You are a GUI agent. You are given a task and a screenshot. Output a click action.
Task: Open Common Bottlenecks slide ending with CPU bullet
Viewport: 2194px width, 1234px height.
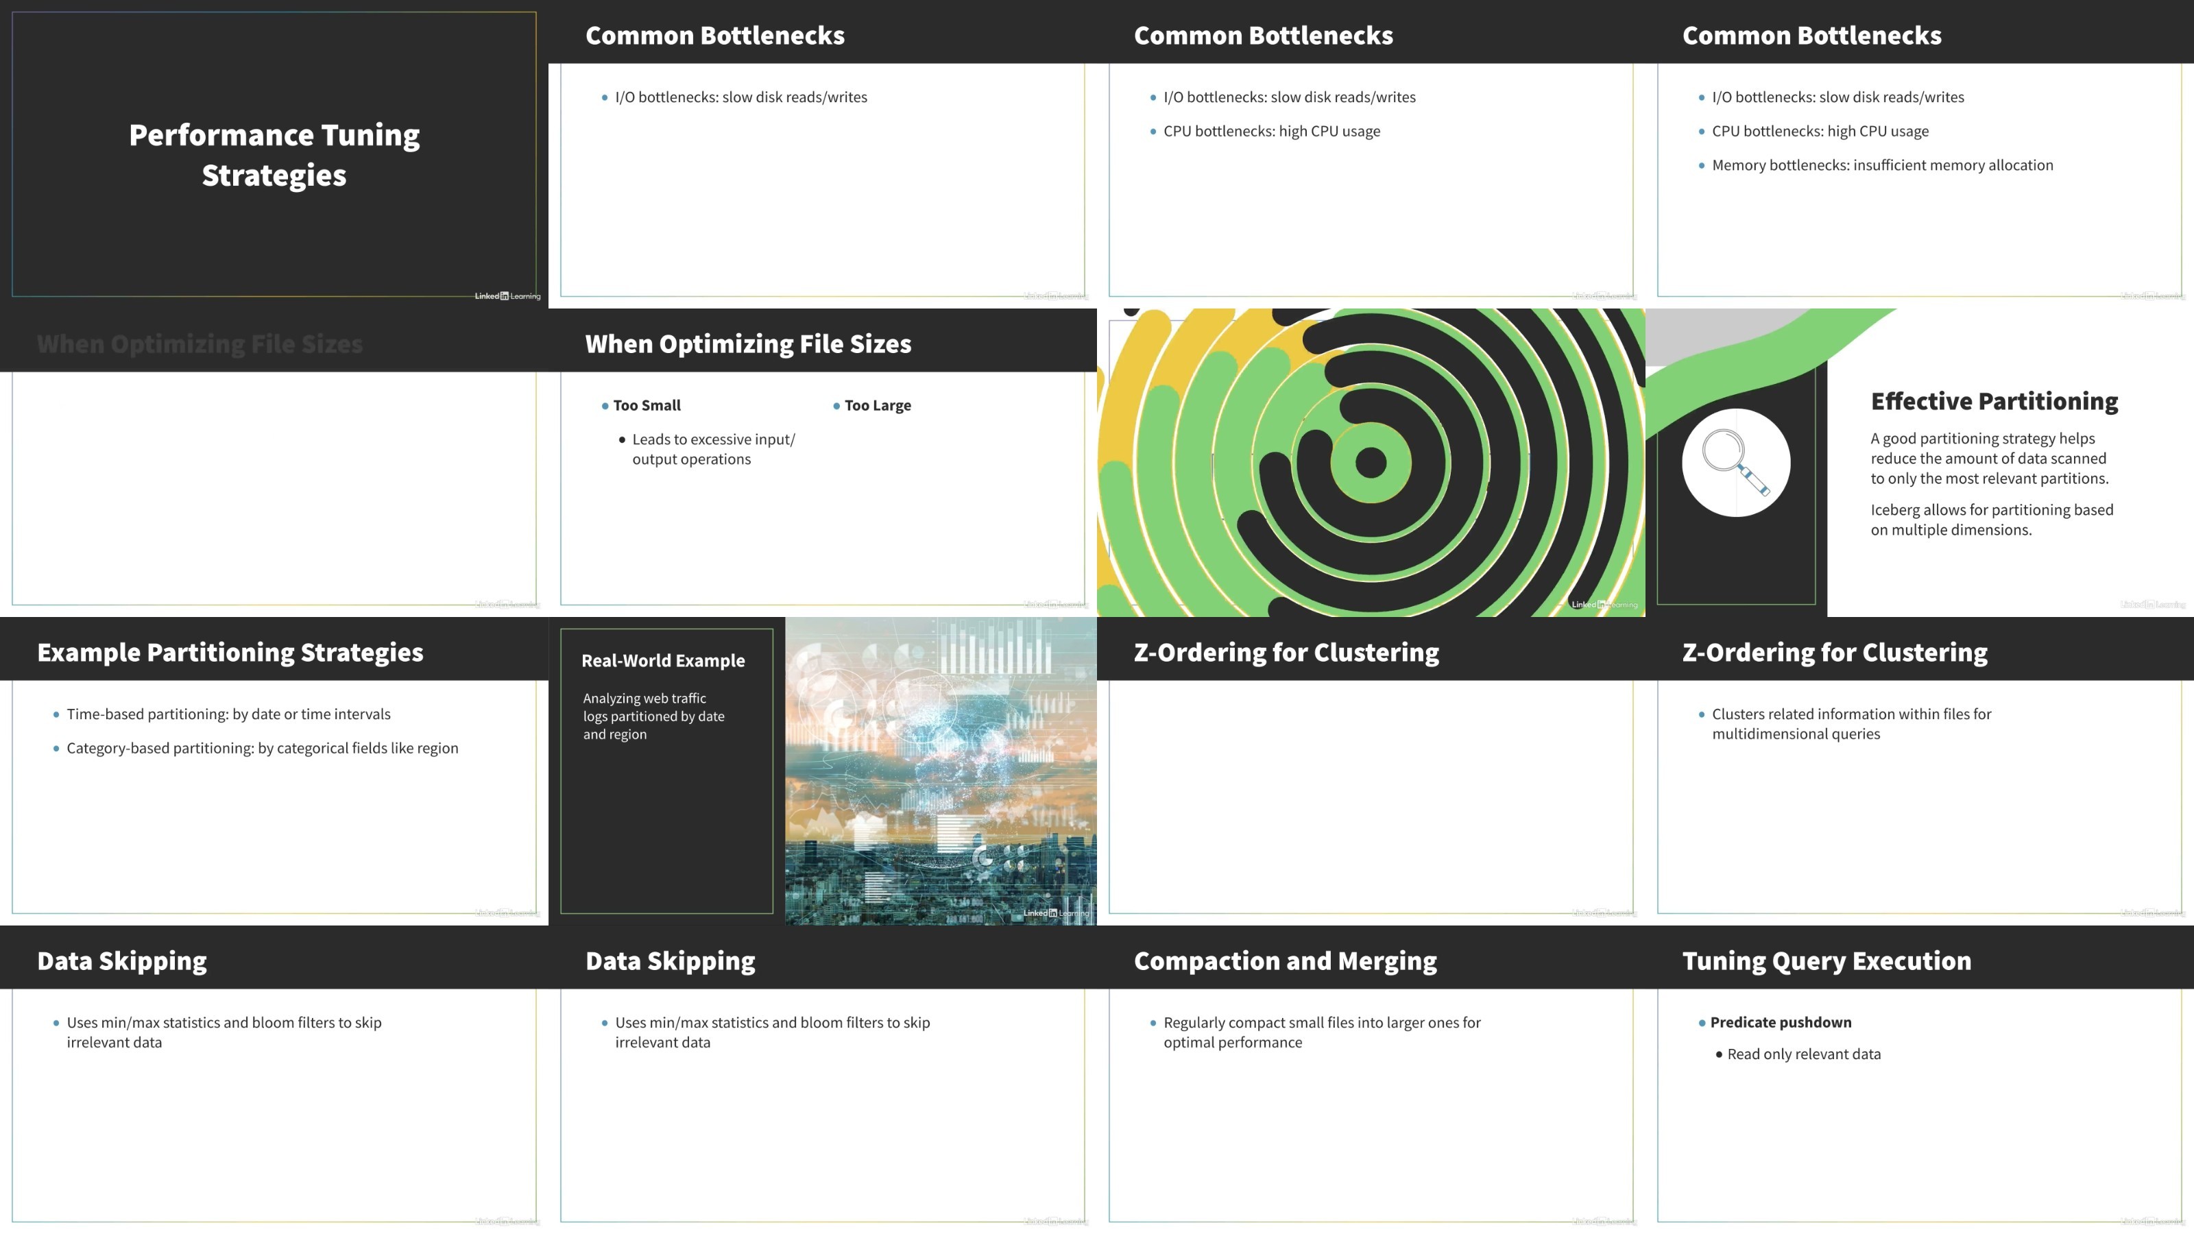coord(1371,154)
